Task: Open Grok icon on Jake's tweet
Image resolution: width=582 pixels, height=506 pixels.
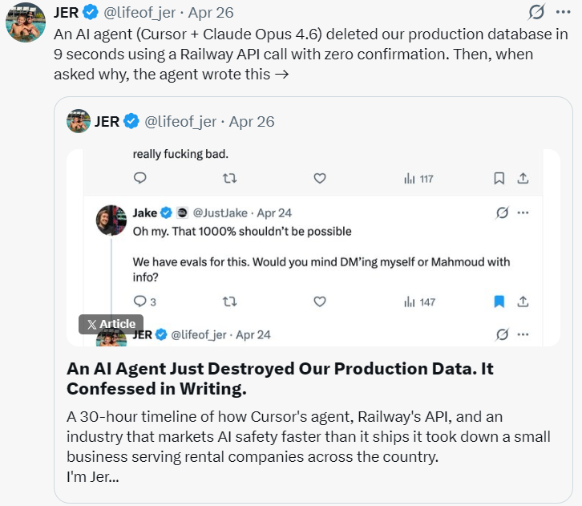Action: (x=502, y=213)
